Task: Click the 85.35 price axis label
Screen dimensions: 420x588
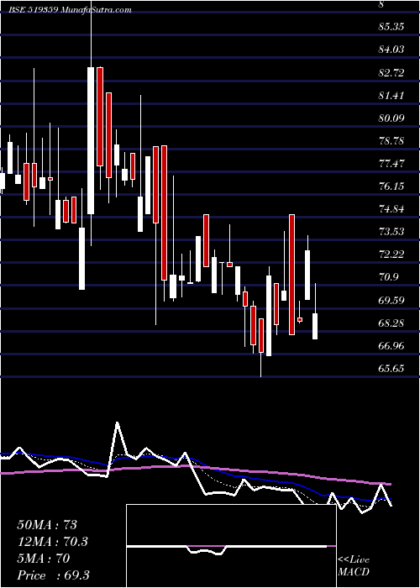Action: click(x=391, y=27)
